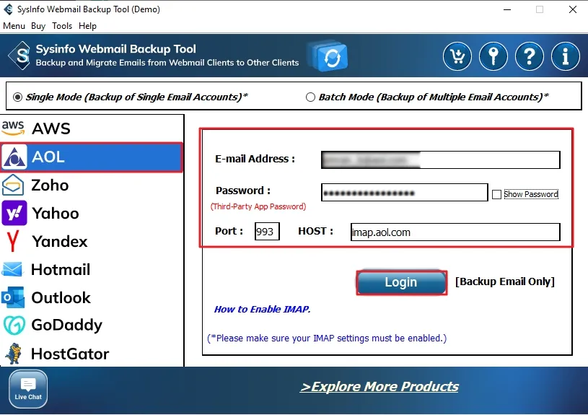The height and width of the screenshot is (415, 588).
Task: Click the Yahoo purple icon
Action: coord(14,213)
